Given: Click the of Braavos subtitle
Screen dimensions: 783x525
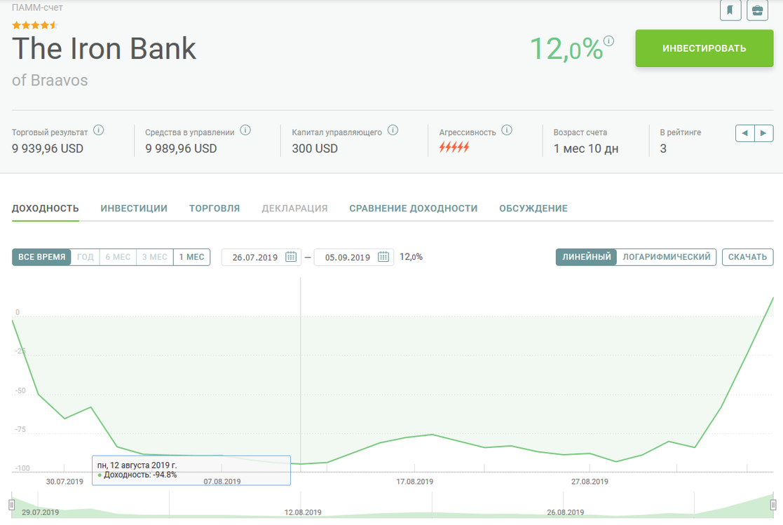Looking at the screenshot, I should tap(50, 80).
